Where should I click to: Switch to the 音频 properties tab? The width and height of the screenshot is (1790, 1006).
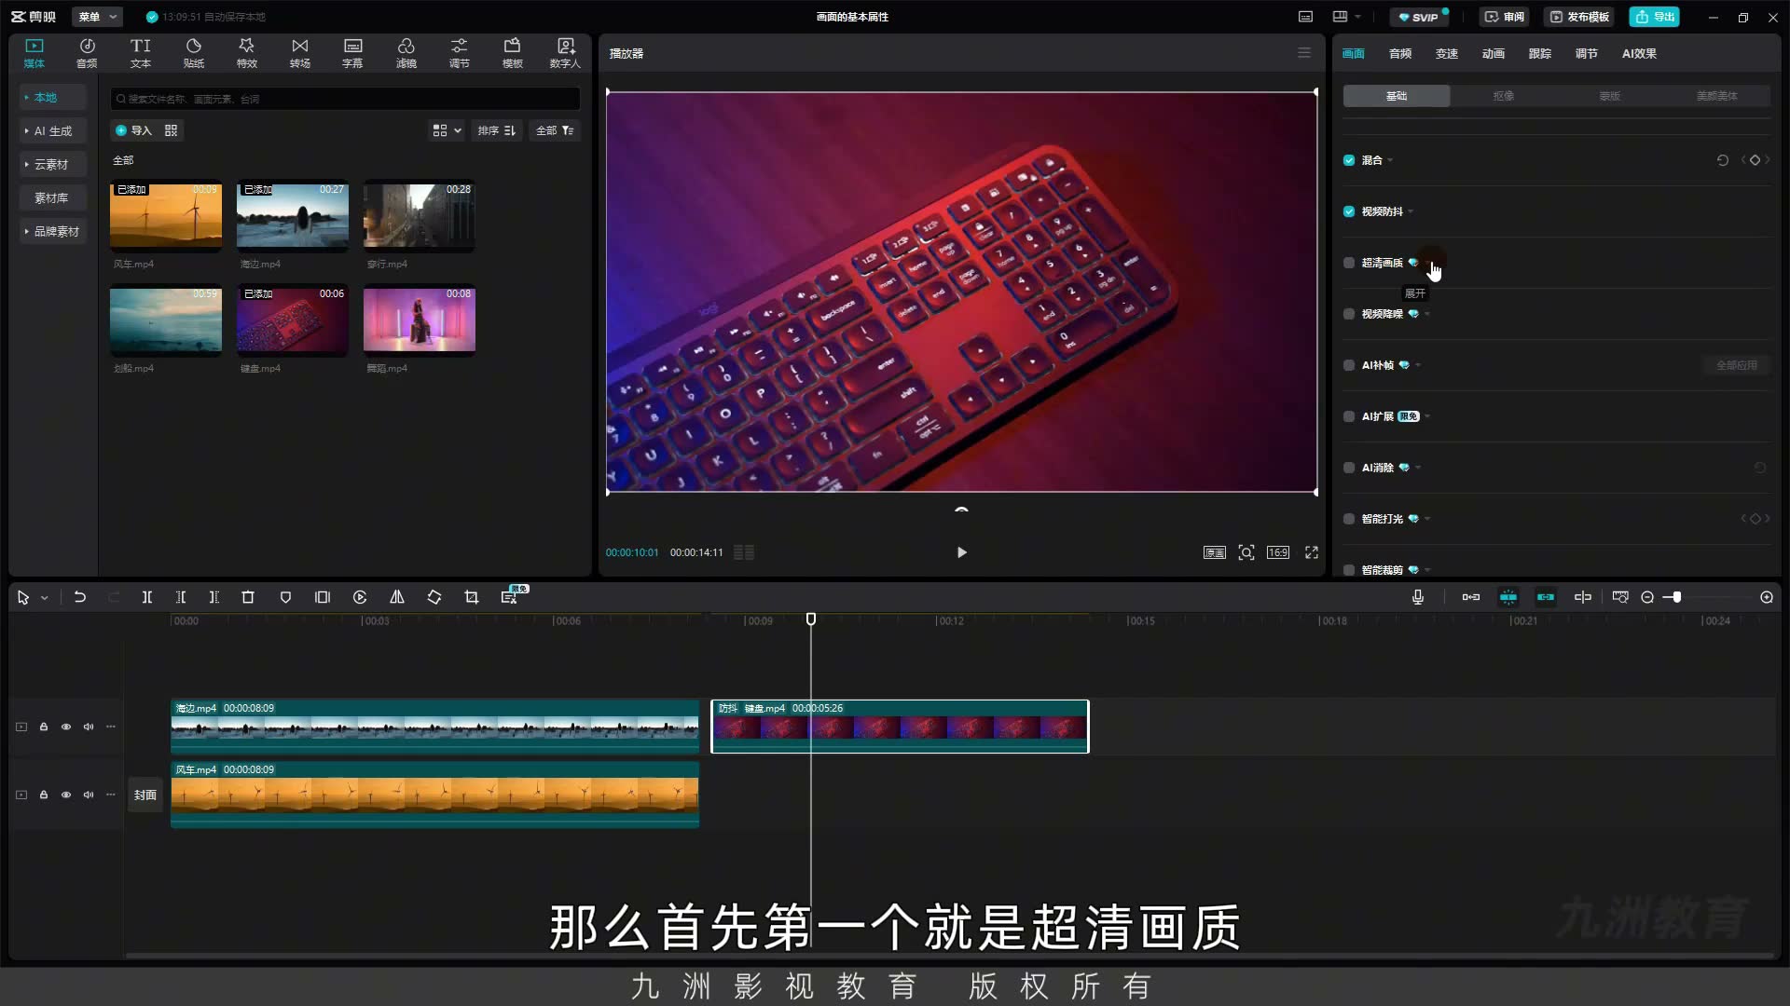[1399, 53]
